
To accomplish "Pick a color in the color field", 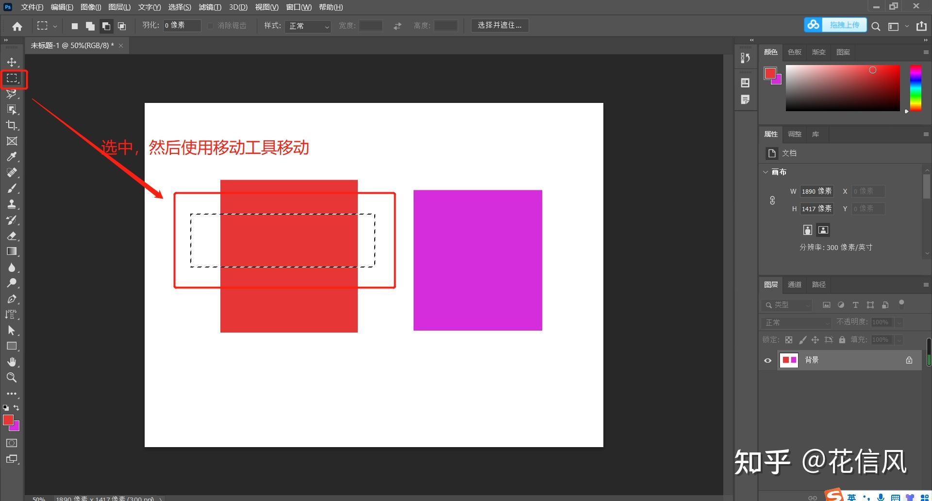I will click(x=843, y=88).
